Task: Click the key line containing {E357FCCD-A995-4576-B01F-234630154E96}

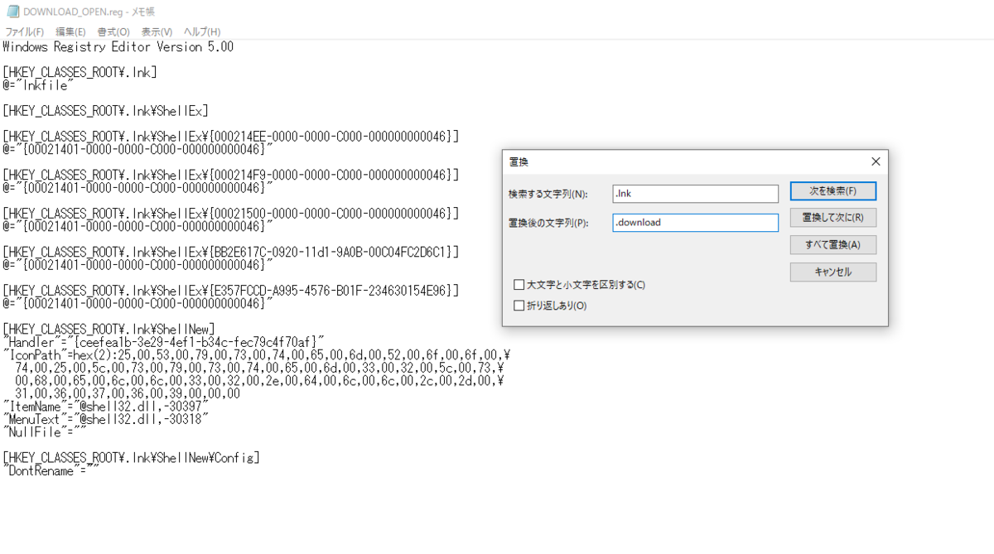Action: point(231,291)
